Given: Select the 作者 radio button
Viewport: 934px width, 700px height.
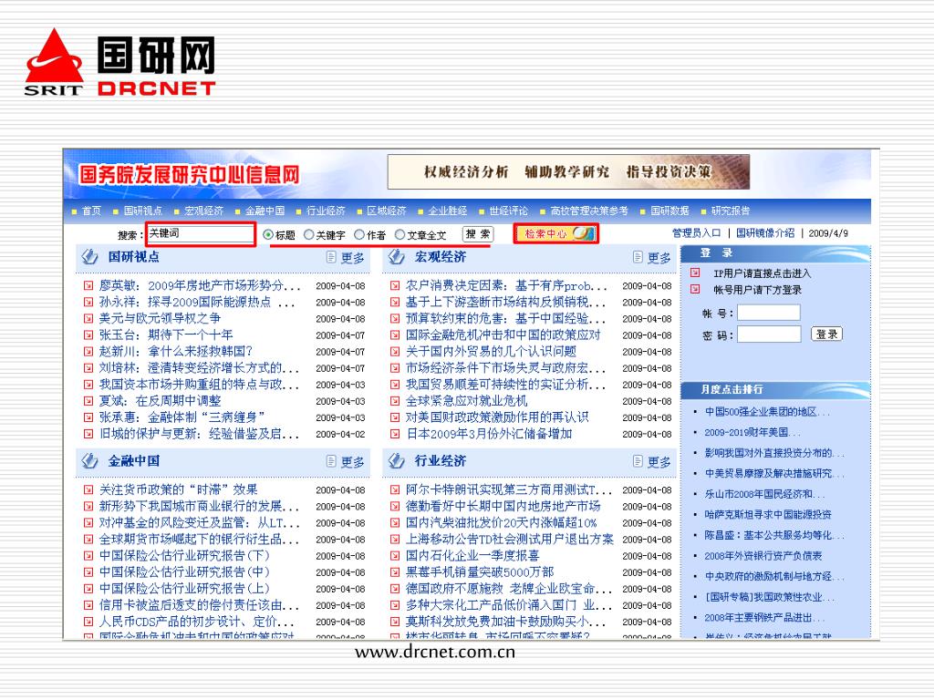Looking at the screenshot, I should pyautogui.click(x=359, y=234).
